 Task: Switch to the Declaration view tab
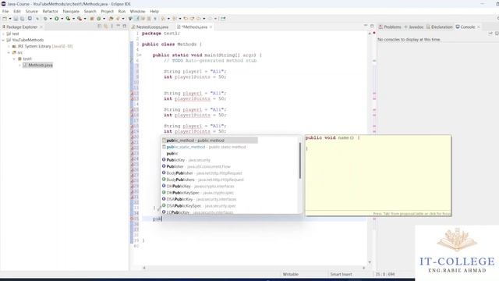[439, 27]
